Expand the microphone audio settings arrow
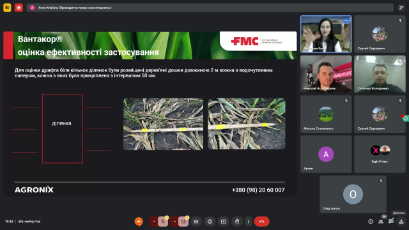 [x=154, y=222]
